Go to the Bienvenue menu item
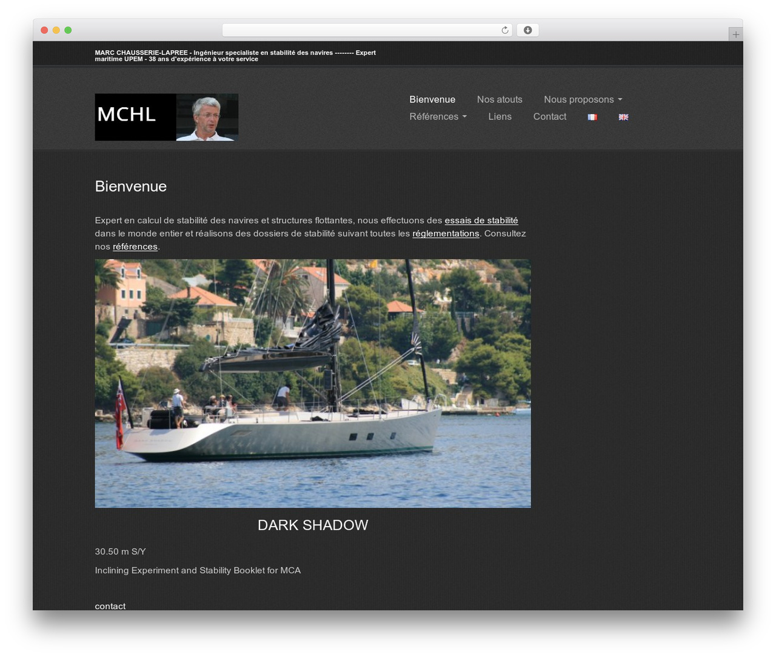The height and width of the screenshot is (657, 776). tap(432, 99)
